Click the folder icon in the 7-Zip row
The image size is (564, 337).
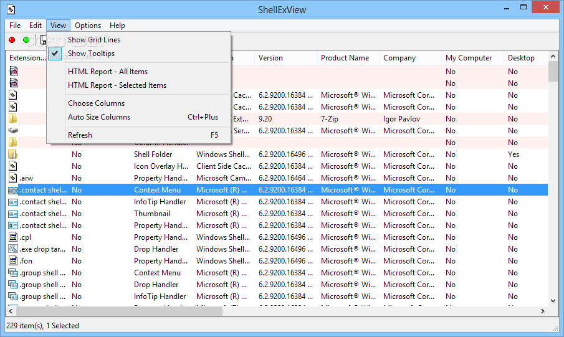tap(13, 119)
